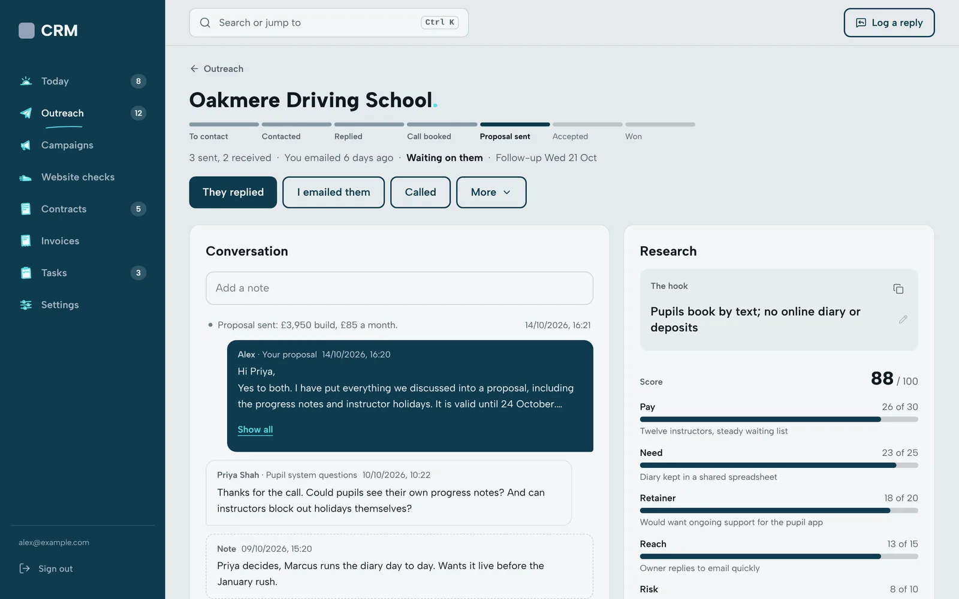
Task: Click the Search or jump to box
Action: pos(328,23)
